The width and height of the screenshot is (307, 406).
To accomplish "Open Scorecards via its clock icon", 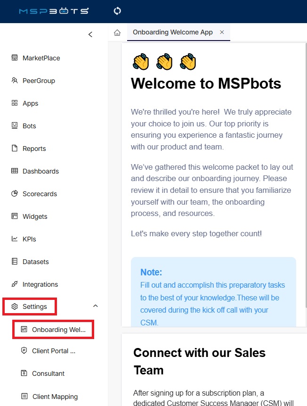I will coord(15,194).
